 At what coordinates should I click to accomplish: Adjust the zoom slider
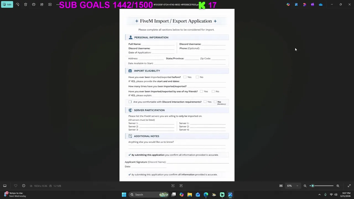pos(322,186)
